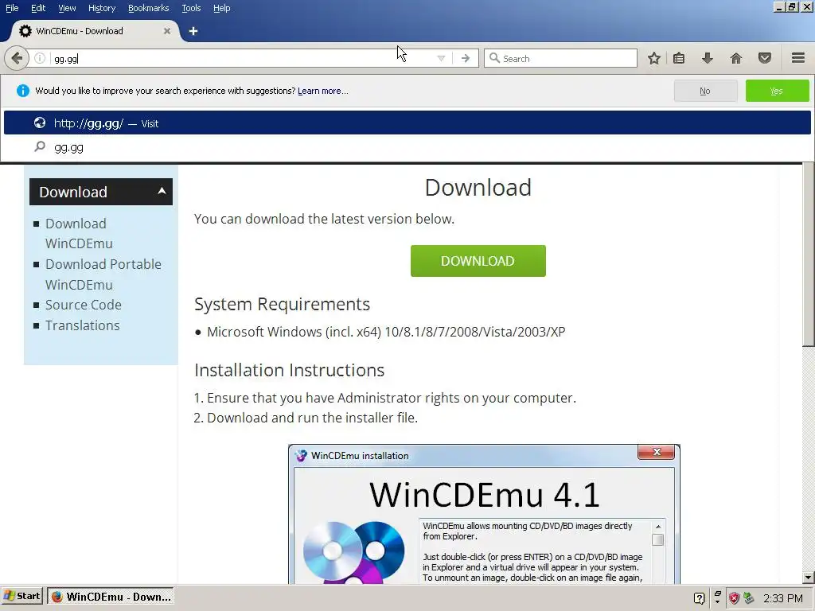This screenshot has width=815, height=611.
Task: Click WinCDEmu - Down... taskbar button
Action: tap(111, 597)
